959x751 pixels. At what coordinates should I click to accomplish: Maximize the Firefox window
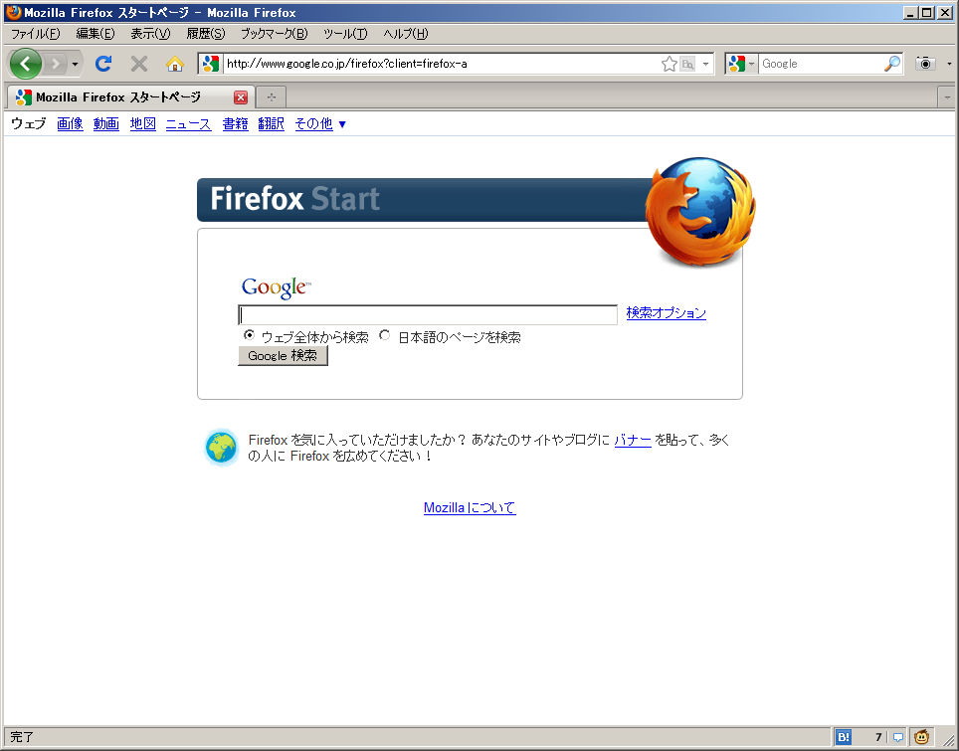tap(927, 12)
